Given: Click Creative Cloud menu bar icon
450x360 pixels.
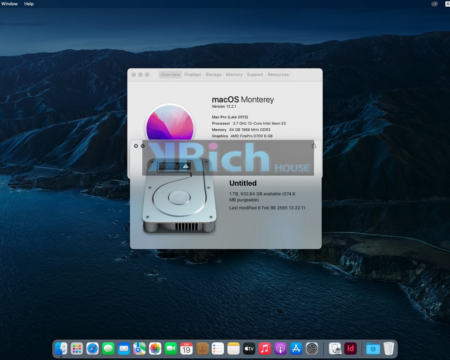Looking at the screenshot, I should click(435, 4).
